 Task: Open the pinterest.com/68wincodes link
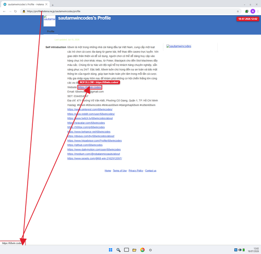(x=90, y=109)
